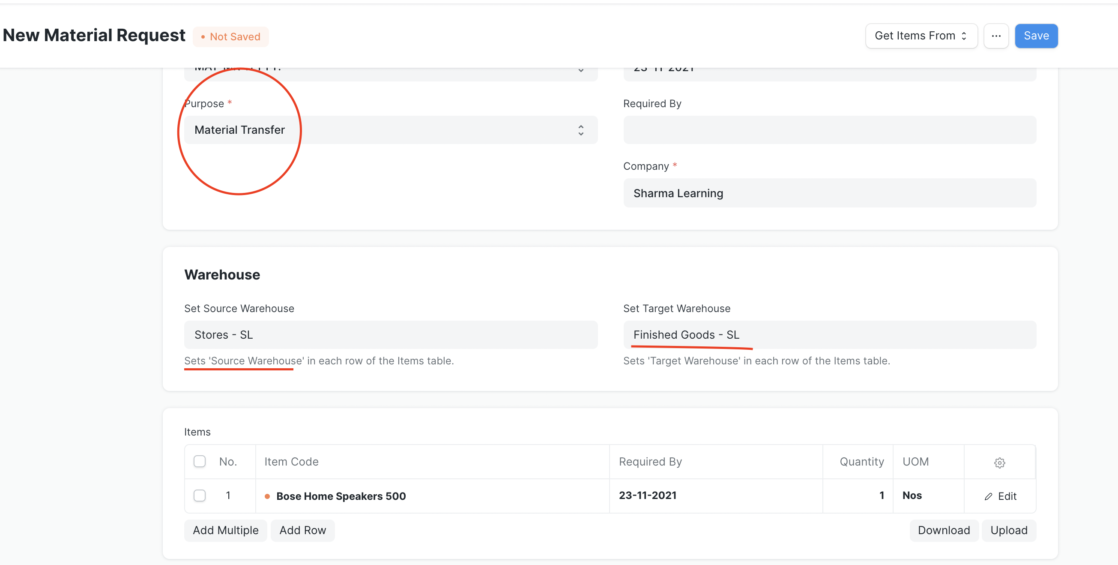
Task: Click the pencil Edit icon in row 1
Action: click(988, 496)
